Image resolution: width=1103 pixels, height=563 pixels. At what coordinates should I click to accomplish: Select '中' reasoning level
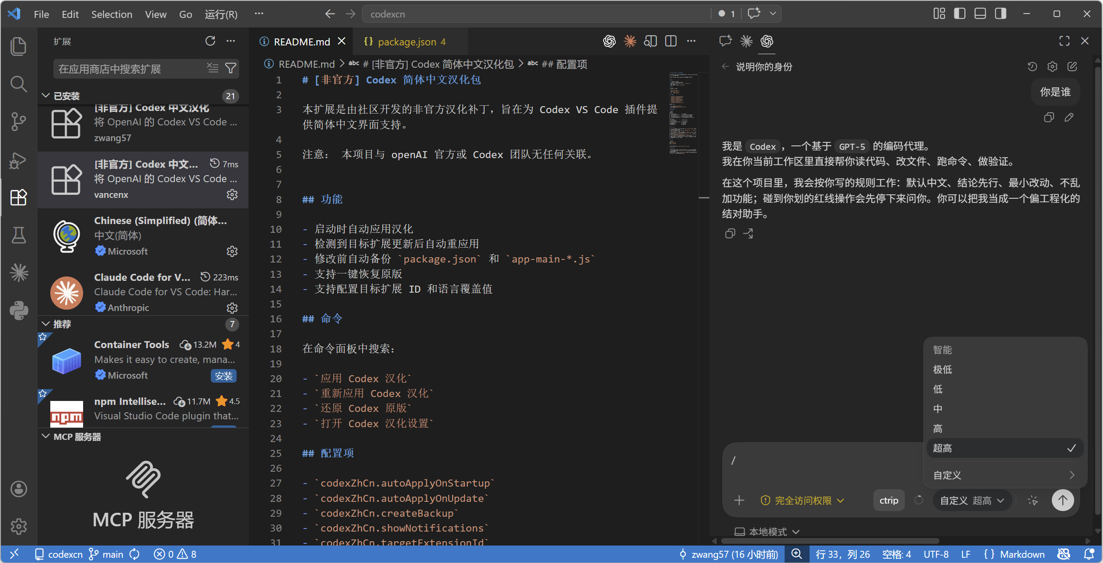tap(1005, 409)
